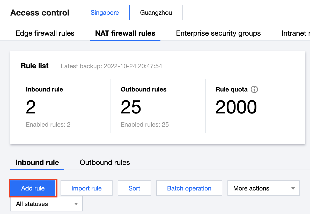Viewport: 310px width, 214px height.
Task: Select the NAT firewall rules tab
Action: (125, 33)
